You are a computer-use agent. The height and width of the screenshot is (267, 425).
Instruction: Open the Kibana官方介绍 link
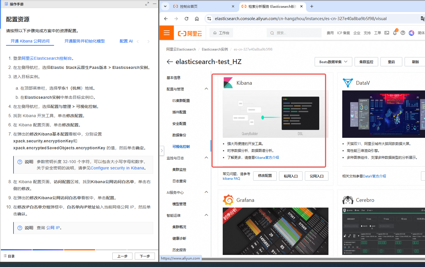267,158
